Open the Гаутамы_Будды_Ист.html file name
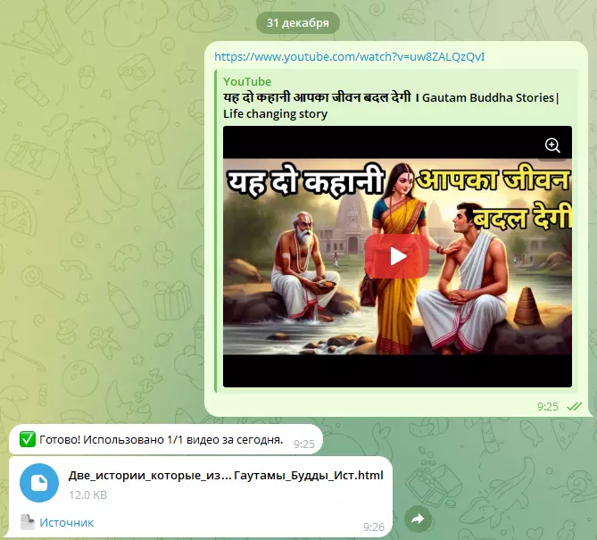Screen dimensions: 597x540 coord(225,475)
